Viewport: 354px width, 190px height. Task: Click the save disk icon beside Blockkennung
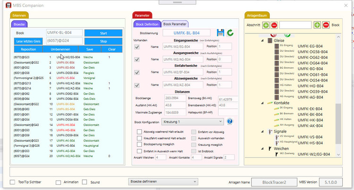coord(220,33)
